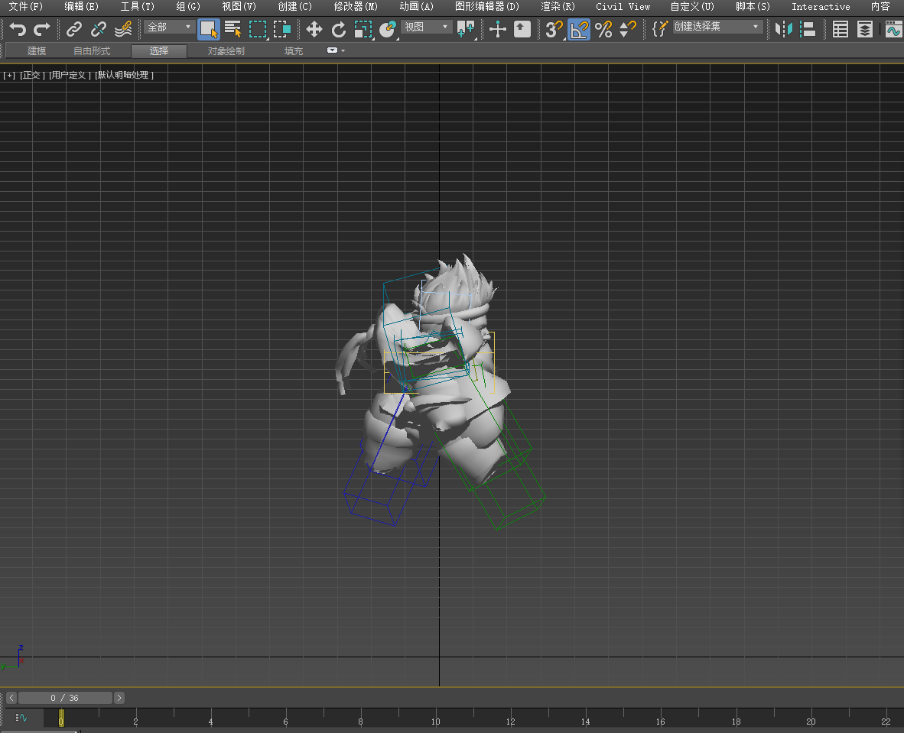Screen dimensions: 904x733
Task: Open Select by Name list icon
Action: click(x=233, y=29)
